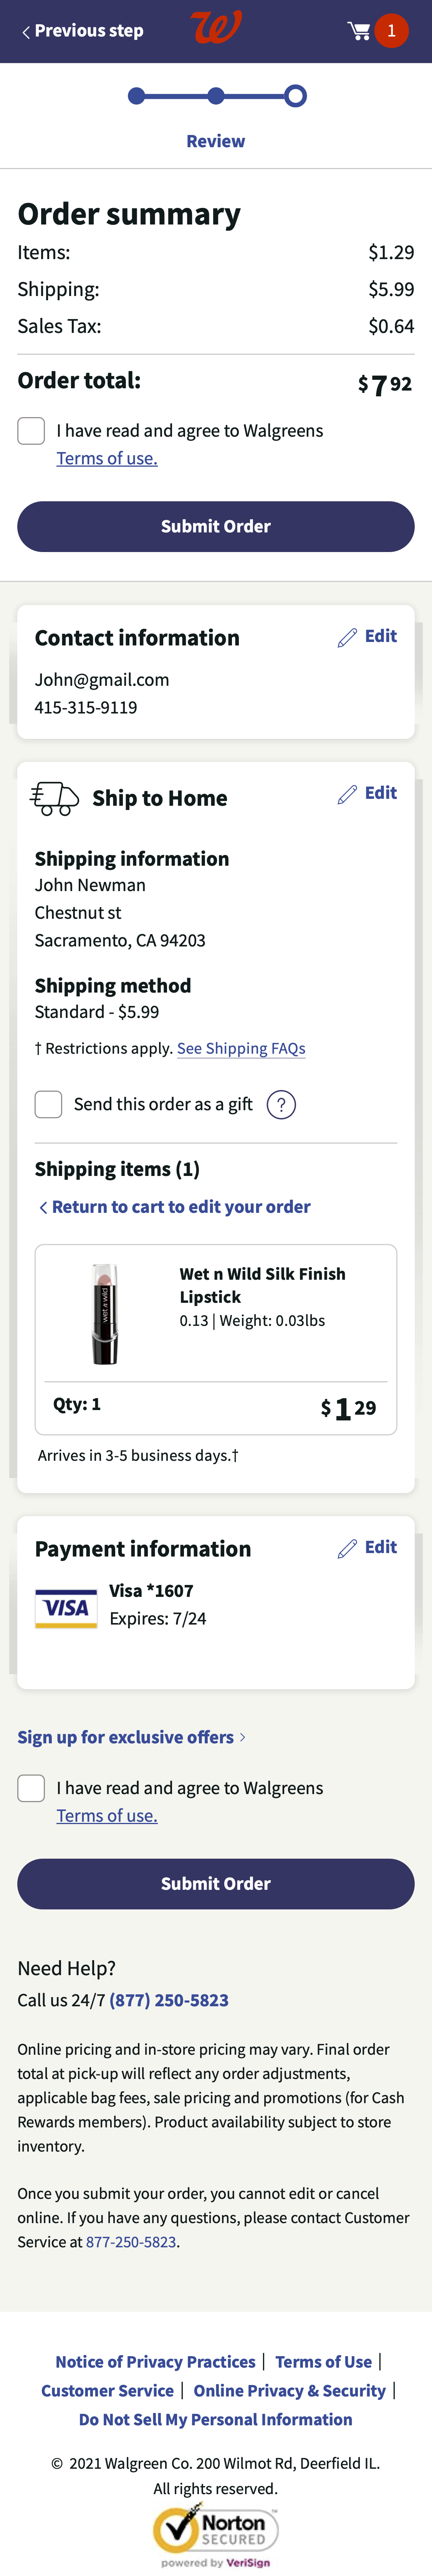
Task: Click the first step dot in progress bar
Action: pos(137,96)
